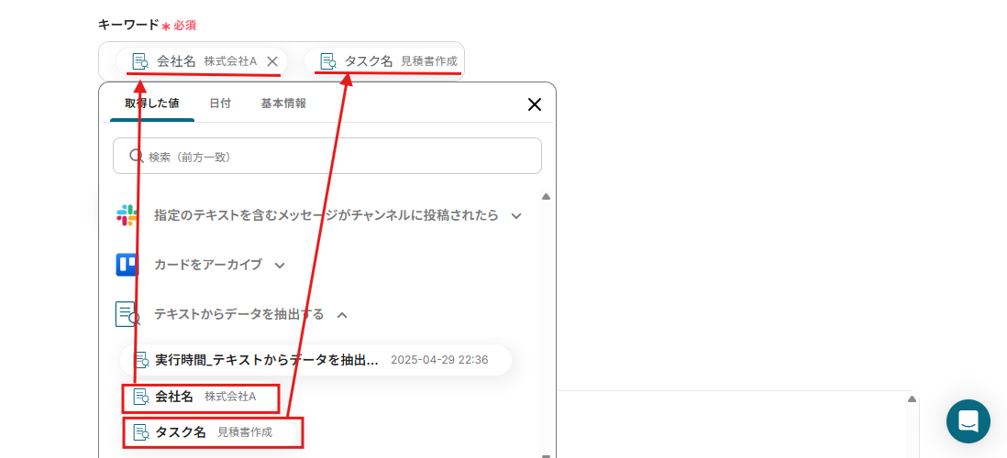Click the magnifier icon in search box
Screen dimensions: 1007x458
(x=136, y=156)
